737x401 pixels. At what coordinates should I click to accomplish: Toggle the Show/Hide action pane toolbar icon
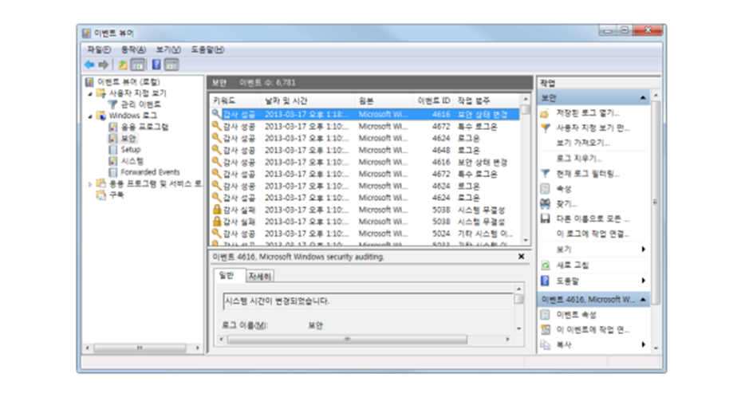171,65
